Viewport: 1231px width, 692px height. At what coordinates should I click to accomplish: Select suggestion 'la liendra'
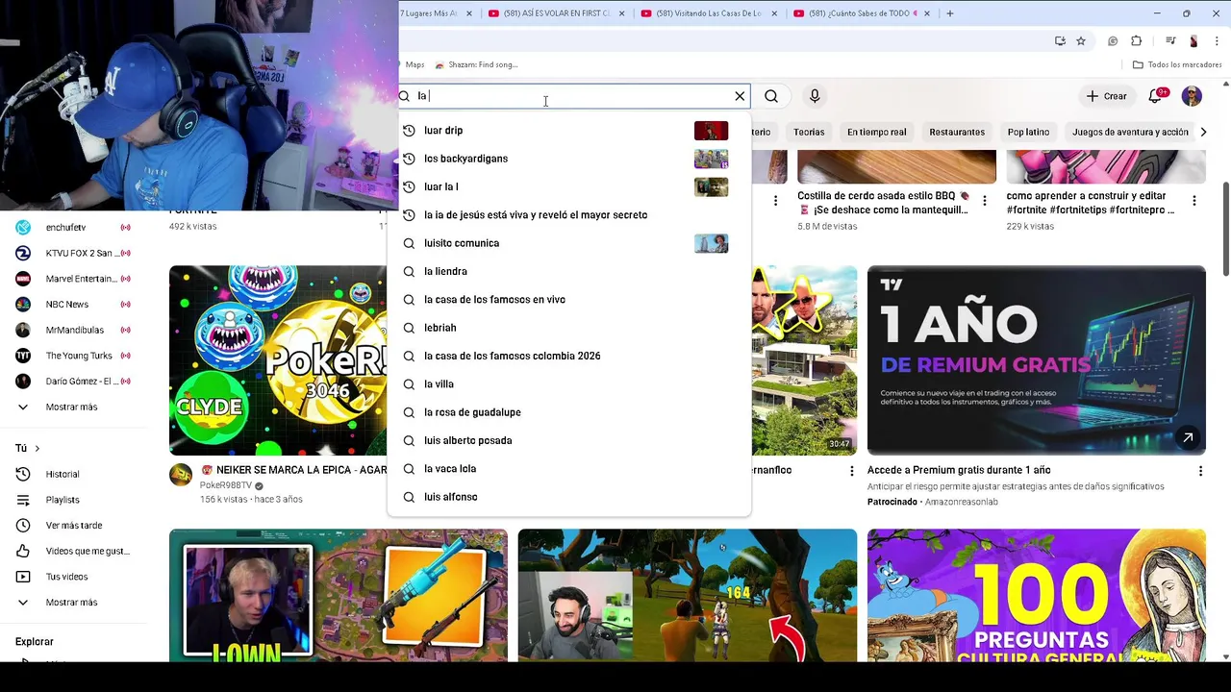(568, 271)
